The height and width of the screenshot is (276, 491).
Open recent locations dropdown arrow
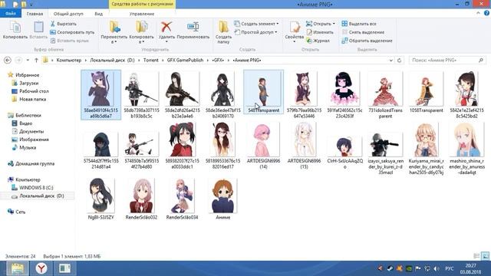click(x=28, y=60)
